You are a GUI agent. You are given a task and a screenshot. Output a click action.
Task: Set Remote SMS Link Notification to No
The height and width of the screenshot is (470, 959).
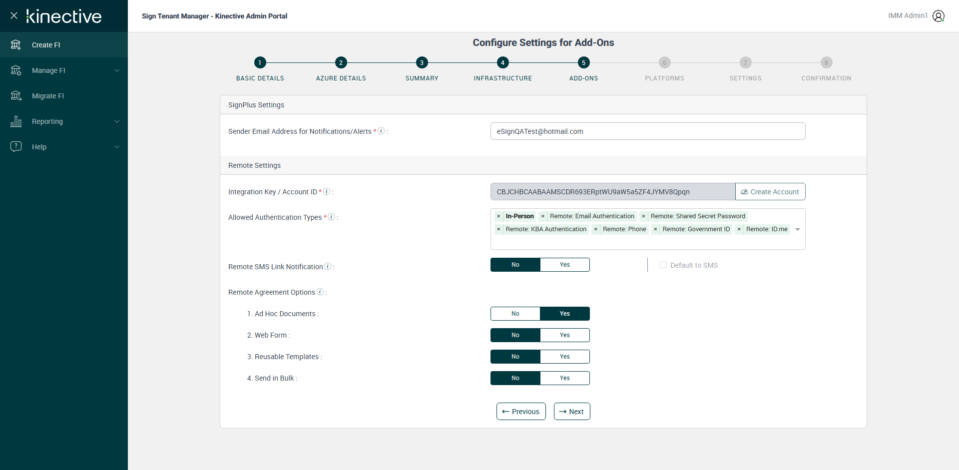(515, 265)
